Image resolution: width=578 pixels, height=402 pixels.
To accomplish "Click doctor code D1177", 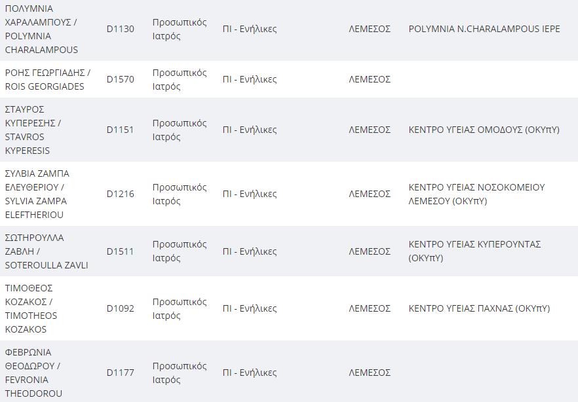I will pos(120,373).
